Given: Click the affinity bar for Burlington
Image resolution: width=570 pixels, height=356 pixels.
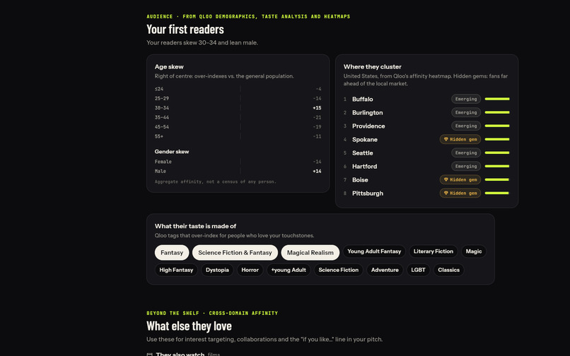Looking at the screenshot, I should tap(497, 112).
